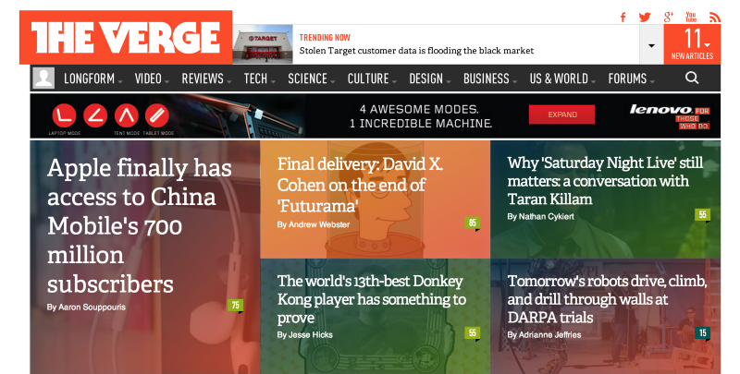Open search with the magnifying glass icon
Viewport: 740px width, 374px height.
pyautogui.click(x=692, y=78)
